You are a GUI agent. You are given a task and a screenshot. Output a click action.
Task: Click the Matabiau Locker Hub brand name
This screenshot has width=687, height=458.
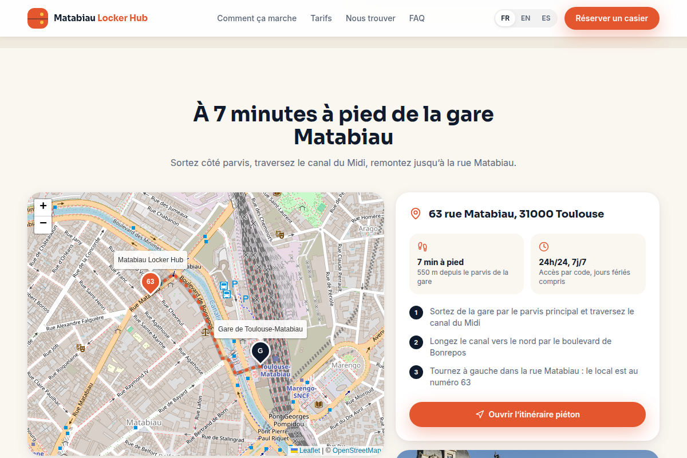pyautogui.click(x=101, y=18)
